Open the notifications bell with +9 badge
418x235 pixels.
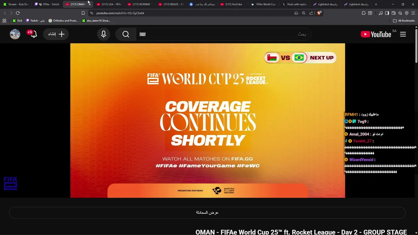point(33,34)
